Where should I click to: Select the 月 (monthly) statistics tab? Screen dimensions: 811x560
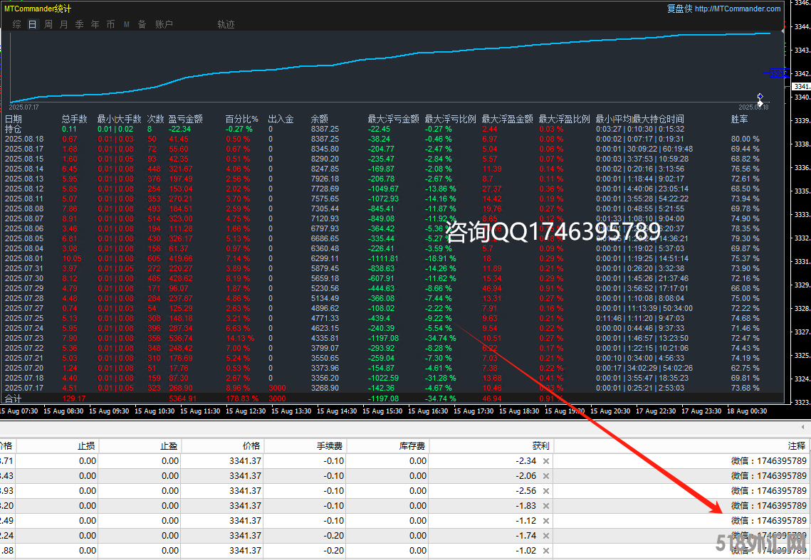[x=64, y=24]
